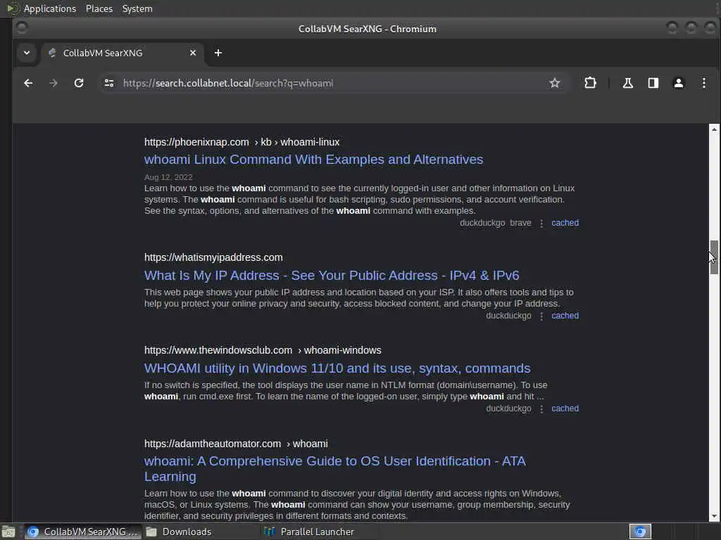This screenshot has height=540, width=721.
Task: Open What Is My IP Address result
Action: pos(332,276)
